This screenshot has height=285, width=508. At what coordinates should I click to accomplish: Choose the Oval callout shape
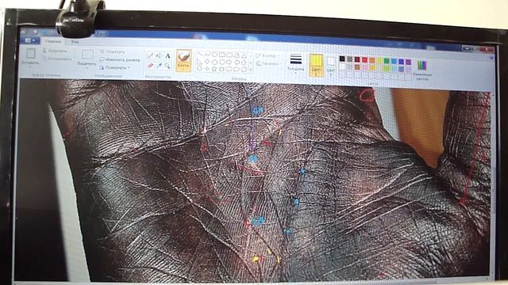(x=237, y=69)
